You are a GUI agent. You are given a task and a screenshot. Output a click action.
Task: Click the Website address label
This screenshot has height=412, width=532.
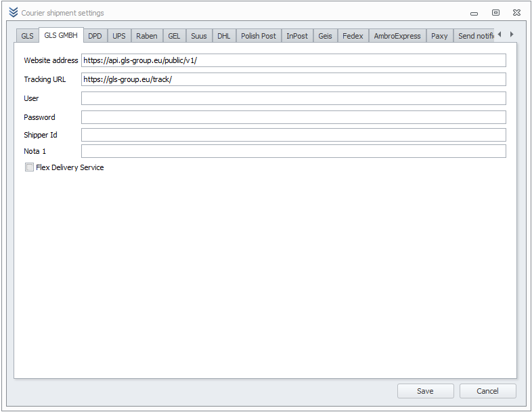point(51,60)
